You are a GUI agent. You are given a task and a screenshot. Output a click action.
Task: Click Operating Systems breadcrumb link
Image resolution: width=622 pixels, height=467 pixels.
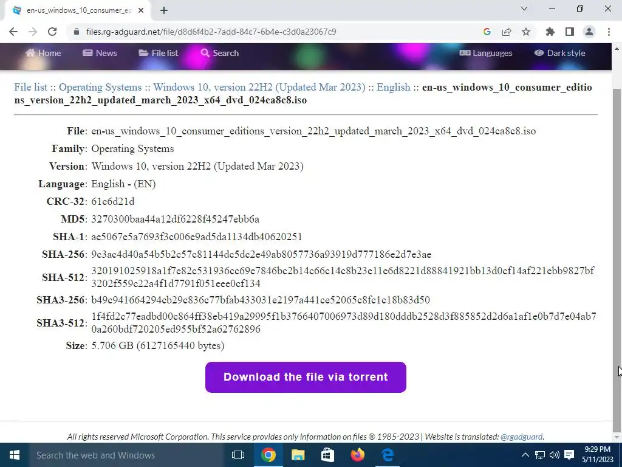tap(100, 88)
